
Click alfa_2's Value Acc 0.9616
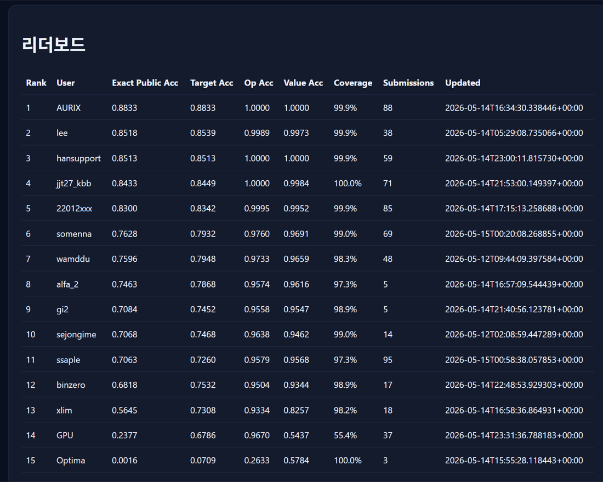point(296,284)
